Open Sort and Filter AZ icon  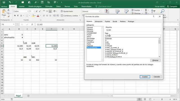[x=153, y=11]
